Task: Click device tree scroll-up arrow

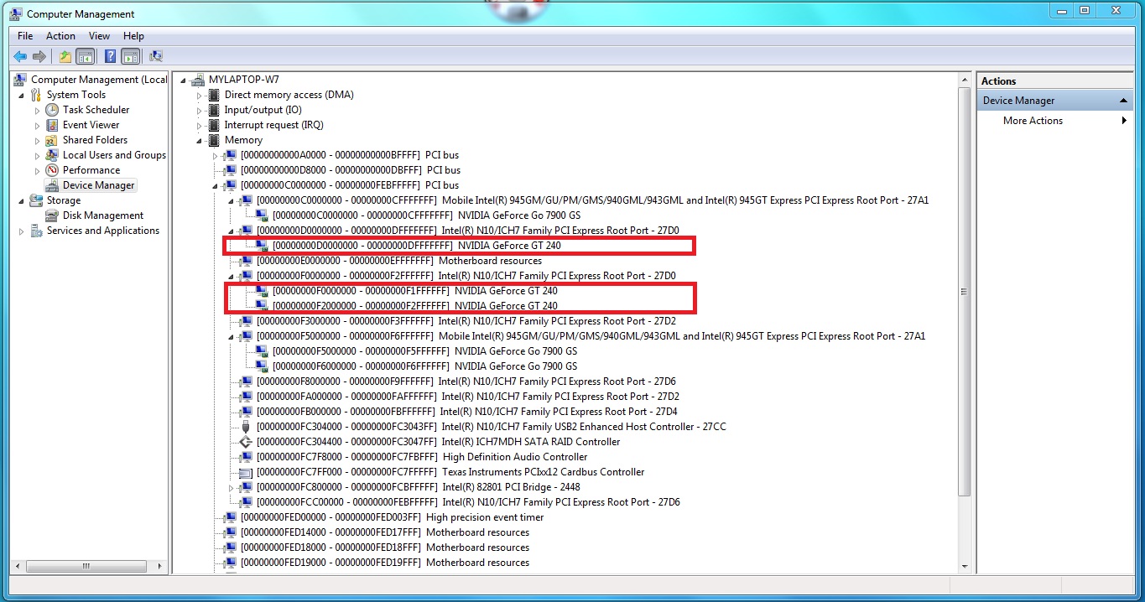Action: tap(964, 79)
